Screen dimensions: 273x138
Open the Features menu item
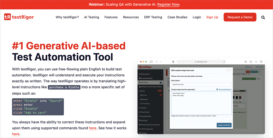point(111,17)
